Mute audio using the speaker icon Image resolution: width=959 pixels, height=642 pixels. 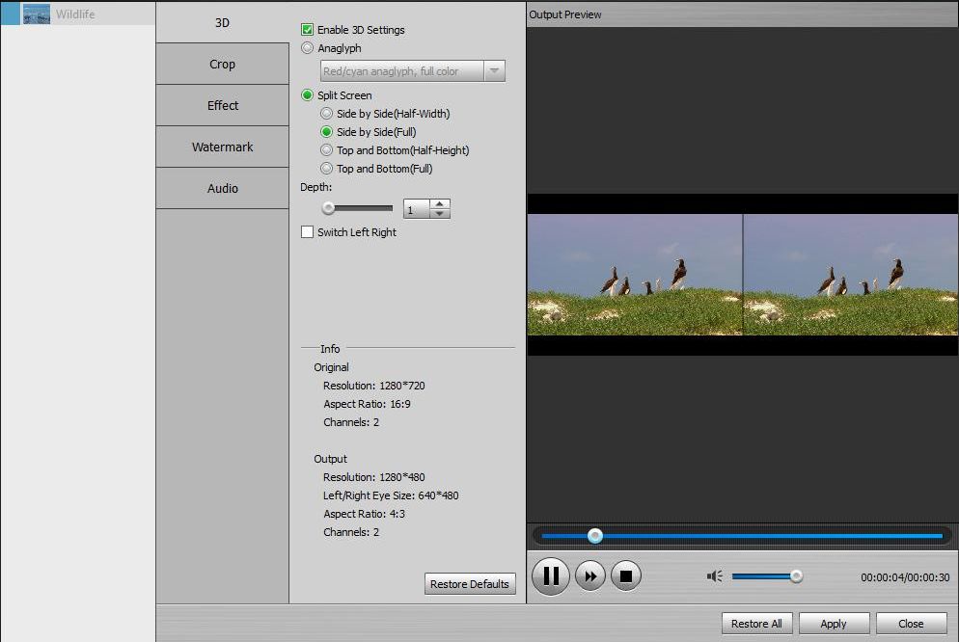click(x=714, y=575)
